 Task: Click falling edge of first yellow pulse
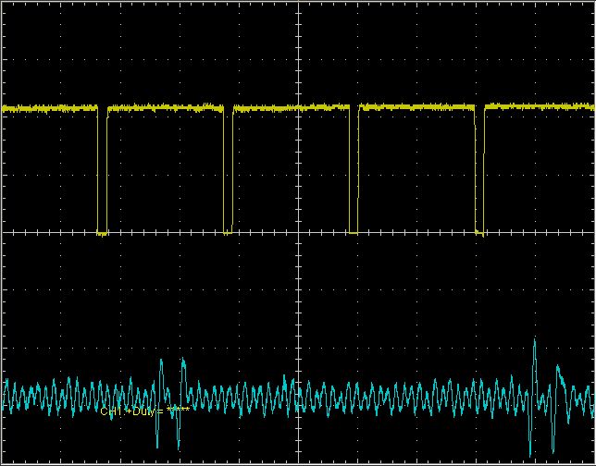click(x=98, y=171)
